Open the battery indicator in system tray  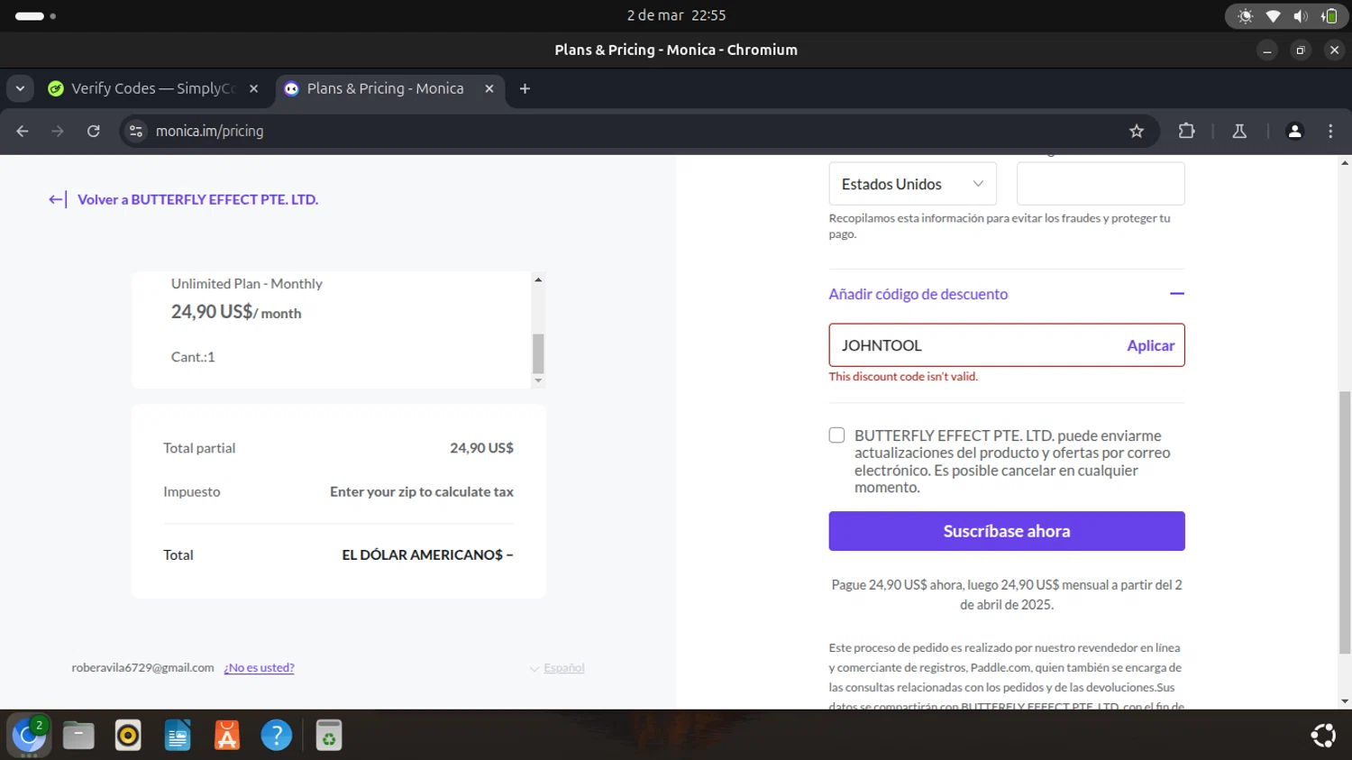point(1329,16)
